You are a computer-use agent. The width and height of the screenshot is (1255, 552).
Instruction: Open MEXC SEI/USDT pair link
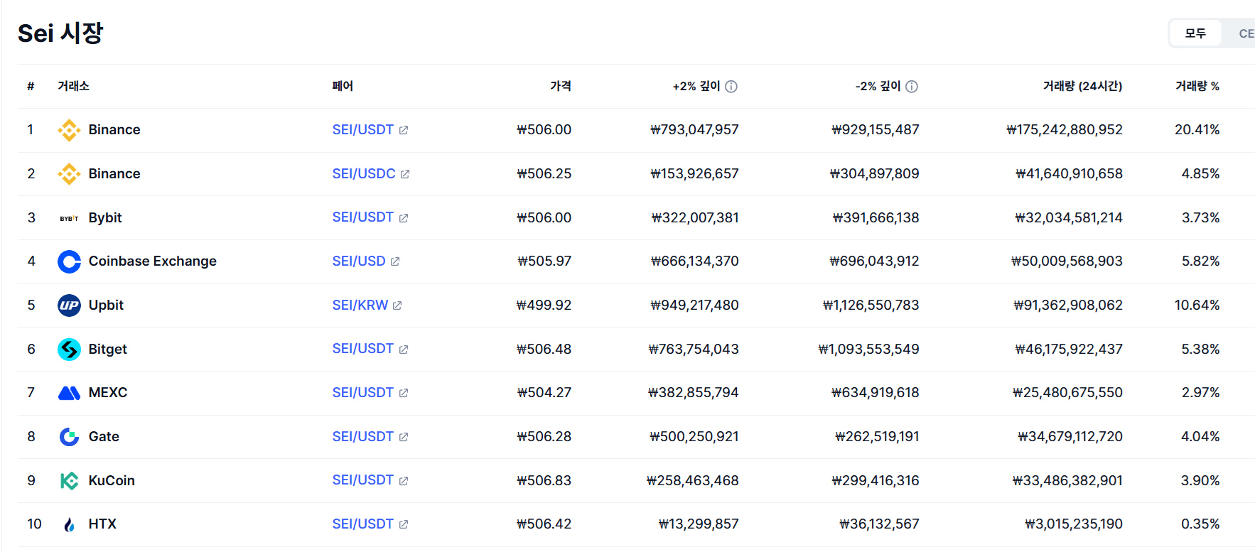362,392
